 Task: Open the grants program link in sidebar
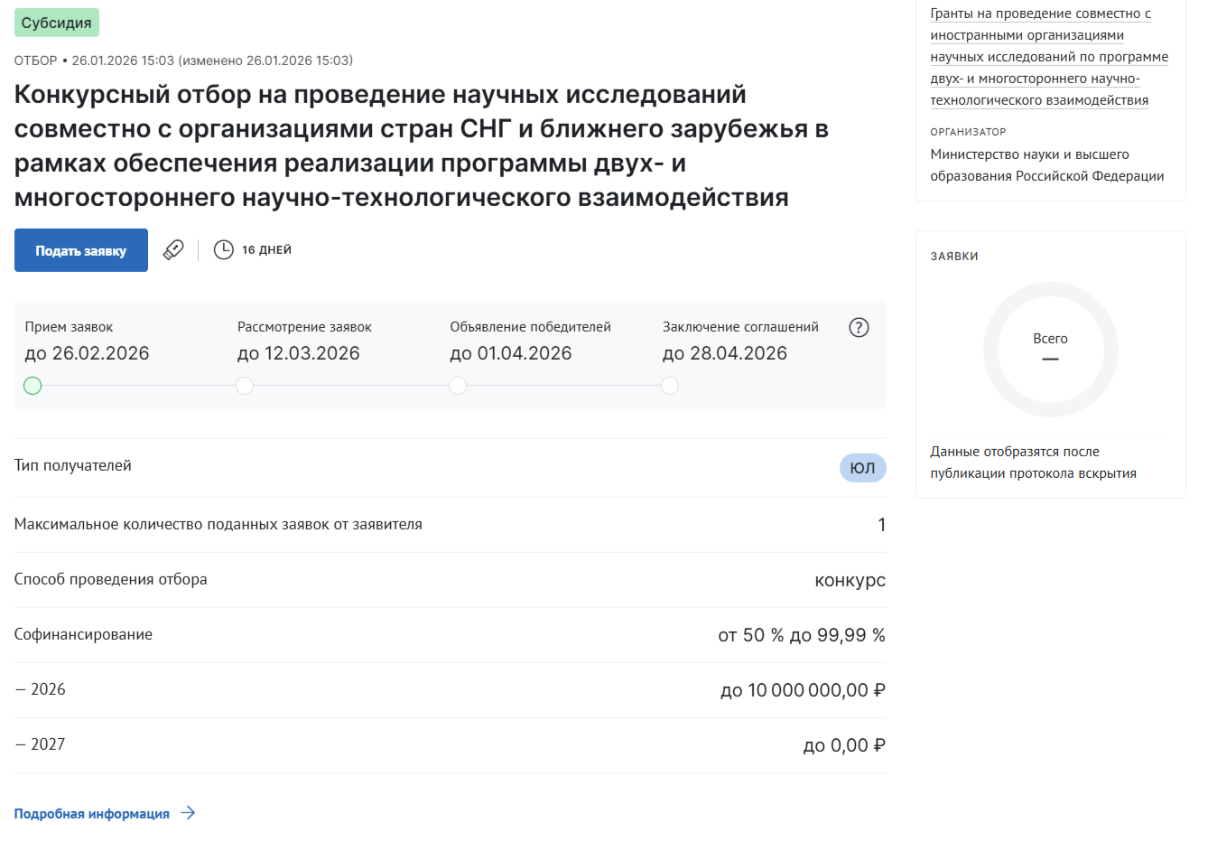click(1048, 57)
